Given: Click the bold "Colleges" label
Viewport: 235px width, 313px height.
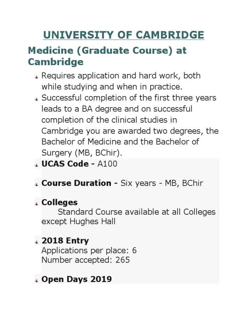Looking at the screenshot, I should 59,202.
